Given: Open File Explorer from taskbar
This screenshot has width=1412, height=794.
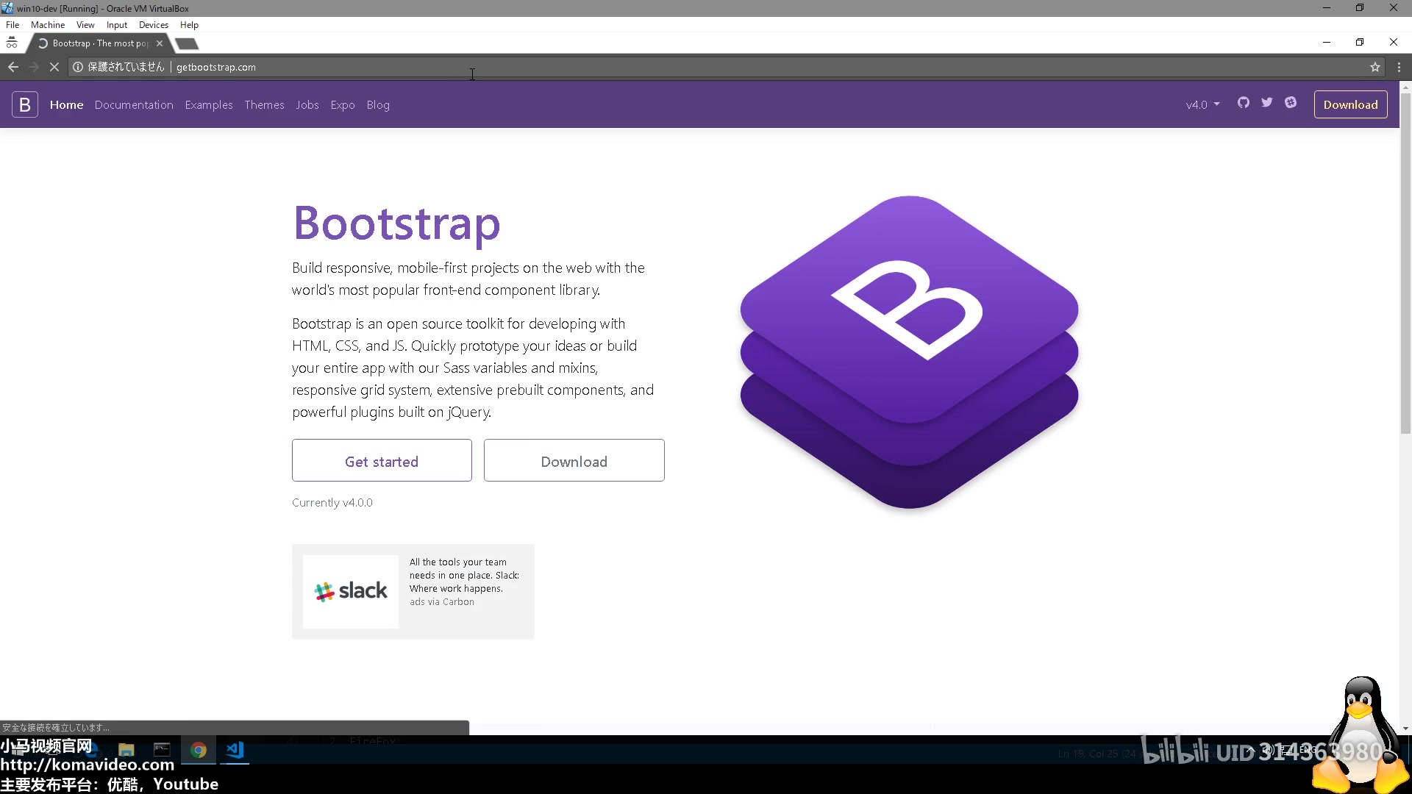Looking at the screenshot, I should pyautogui.click(x=126, y=750).
